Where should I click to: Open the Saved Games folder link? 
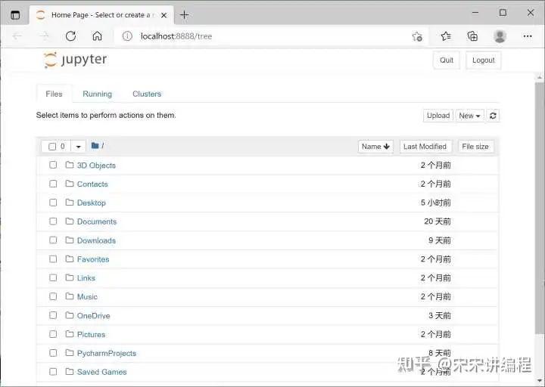click(102, 372)
